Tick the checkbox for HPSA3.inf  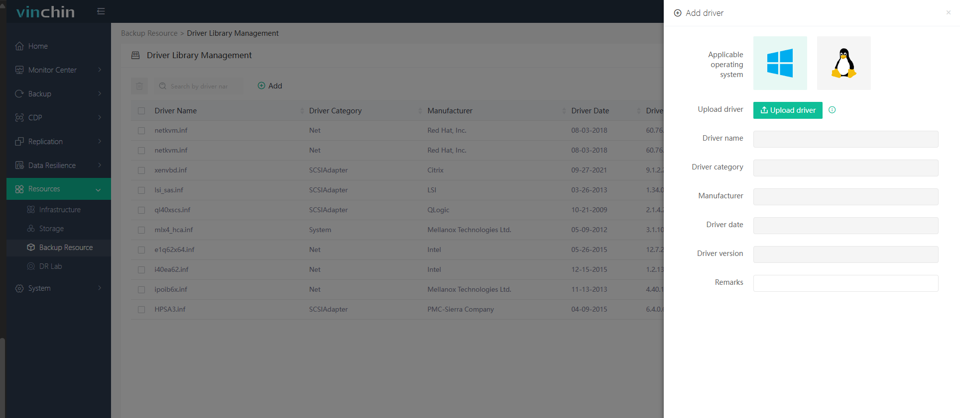[141, 310]
